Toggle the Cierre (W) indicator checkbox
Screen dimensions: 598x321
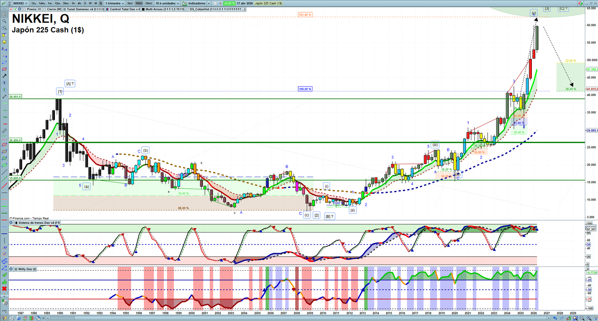45,9
